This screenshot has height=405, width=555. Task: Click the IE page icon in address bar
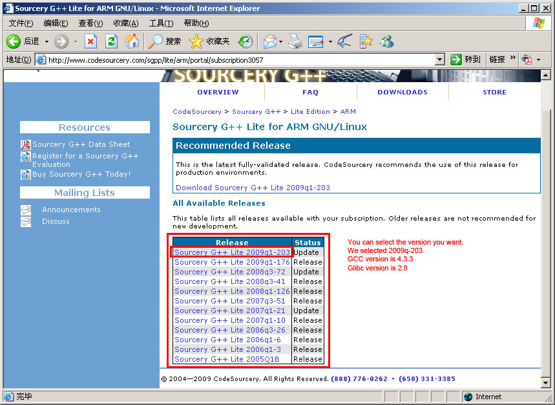point(41,60)
